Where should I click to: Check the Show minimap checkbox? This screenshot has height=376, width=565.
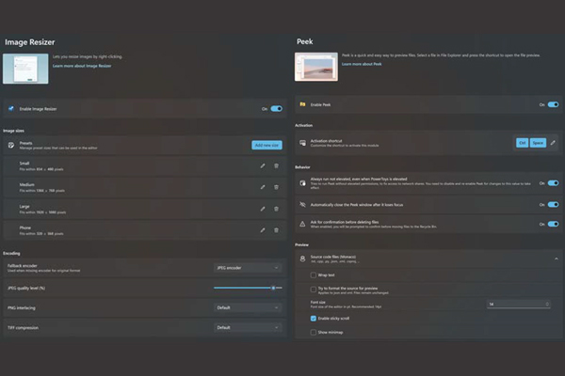[x=314, y=332]
